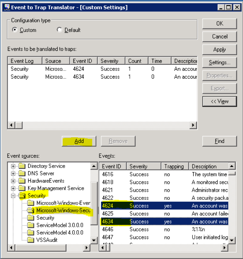Screen dimensions: 243x259
Task: Click the ServiceModel 4.0.0.0 folder icon
Action: click(x=31, y=233)
